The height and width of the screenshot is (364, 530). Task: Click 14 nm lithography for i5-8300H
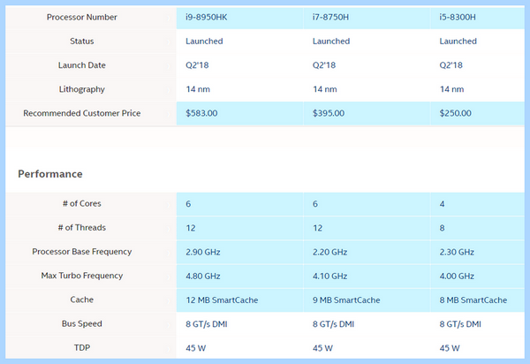point(451,89)
